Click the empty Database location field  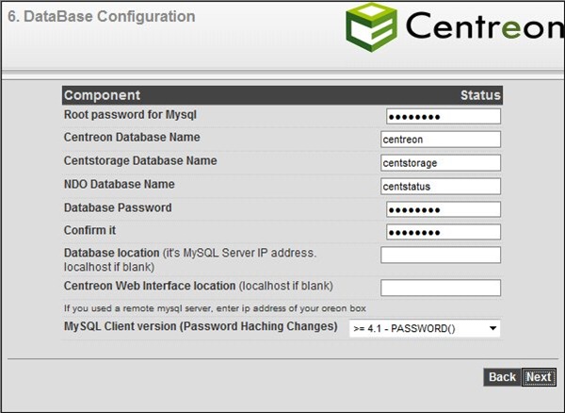coord(441,255)
